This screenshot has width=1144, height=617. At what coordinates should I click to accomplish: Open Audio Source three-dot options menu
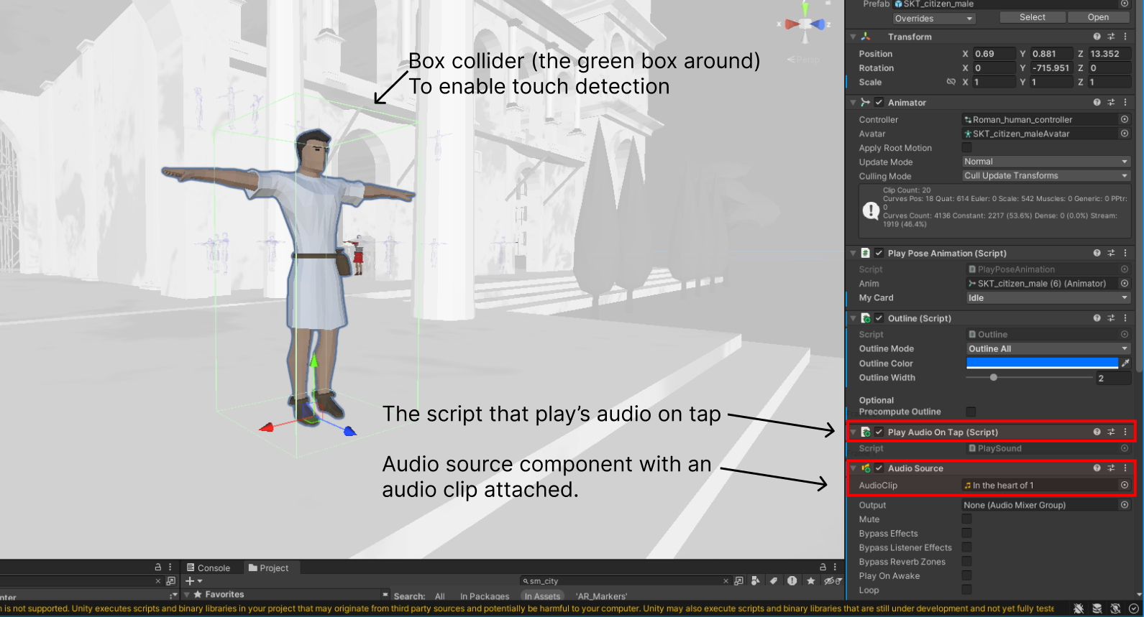pyautogui.click(x=1125, y=468)
